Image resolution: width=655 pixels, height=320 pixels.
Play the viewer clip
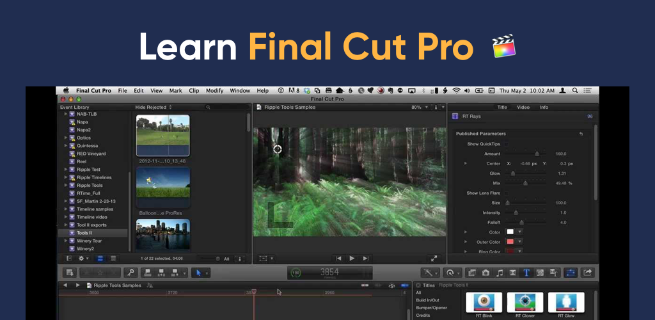(352, 259)
